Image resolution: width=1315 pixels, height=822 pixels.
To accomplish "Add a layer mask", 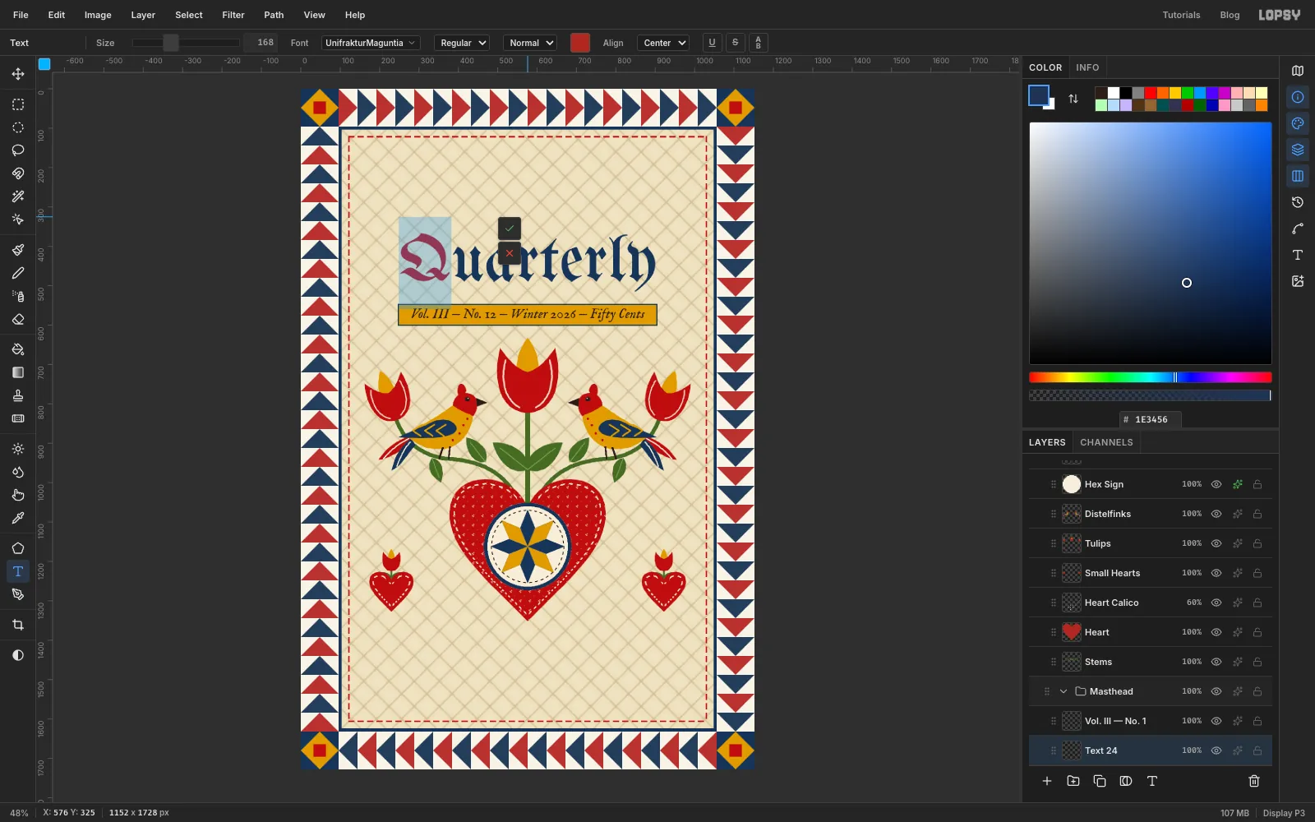I will point(1126,781).
